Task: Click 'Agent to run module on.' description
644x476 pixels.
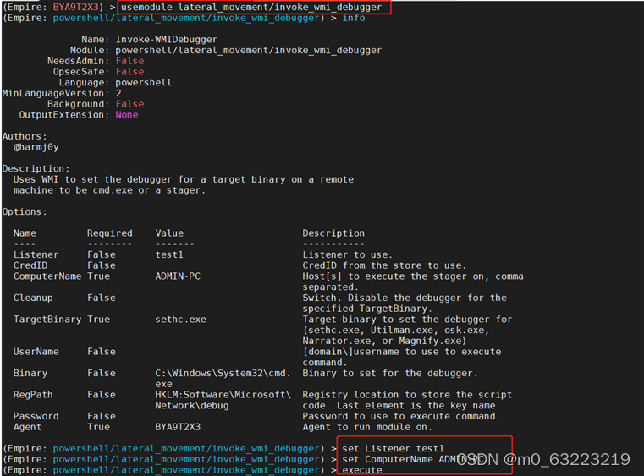Action: click(x=367, y=427)
